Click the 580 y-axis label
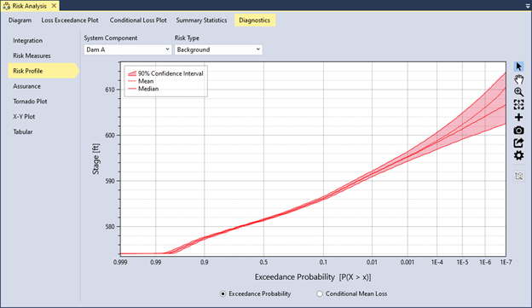The height and width of the screenshot is (308, 532). click(x=110, y=226)
